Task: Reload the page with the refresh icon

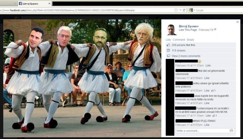Action: [x=184, y=10]
